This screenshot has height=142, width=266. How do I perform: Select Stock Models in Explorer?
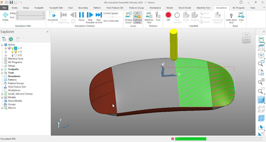coord(15,101)
